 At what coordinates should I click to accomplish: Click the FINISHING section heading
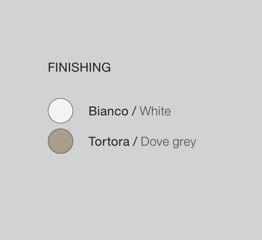click(79, 67)
